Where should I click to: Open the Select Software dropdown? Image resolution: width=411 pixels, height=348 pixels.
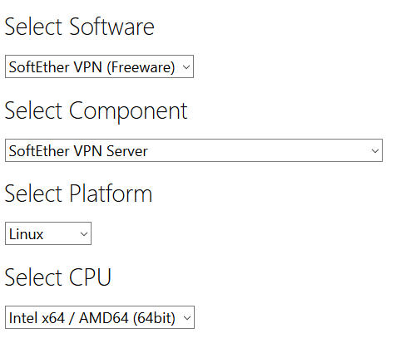(99, 66)
